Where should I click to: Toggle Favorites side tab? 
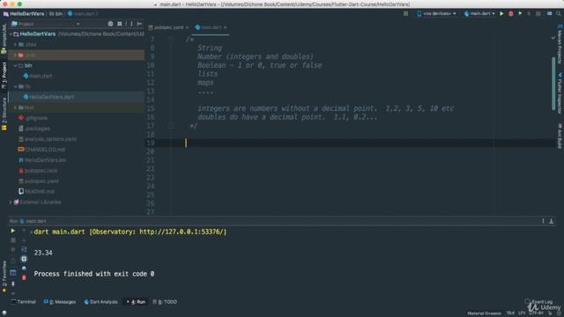[x=4, y=276]
